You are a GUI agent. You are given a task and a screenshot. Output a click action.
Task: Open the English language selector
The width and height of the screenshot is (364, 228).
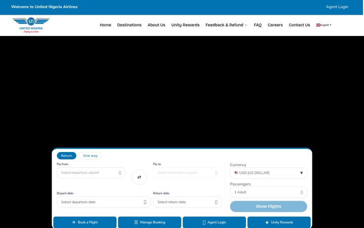click(x=324, y=25)
